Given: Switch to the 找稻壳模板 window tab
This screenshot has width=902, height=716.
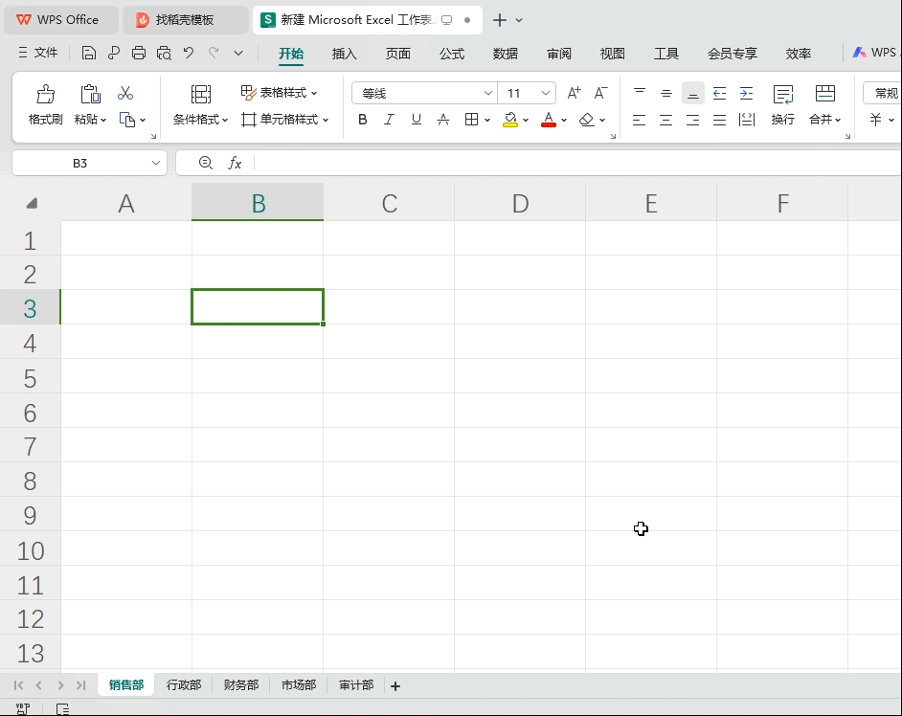Looking at the screenshot, I should (185, 19).
